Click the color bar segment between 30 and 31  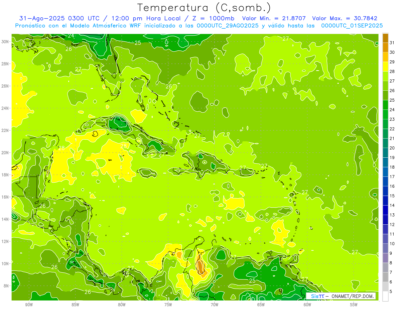point(385,48)
